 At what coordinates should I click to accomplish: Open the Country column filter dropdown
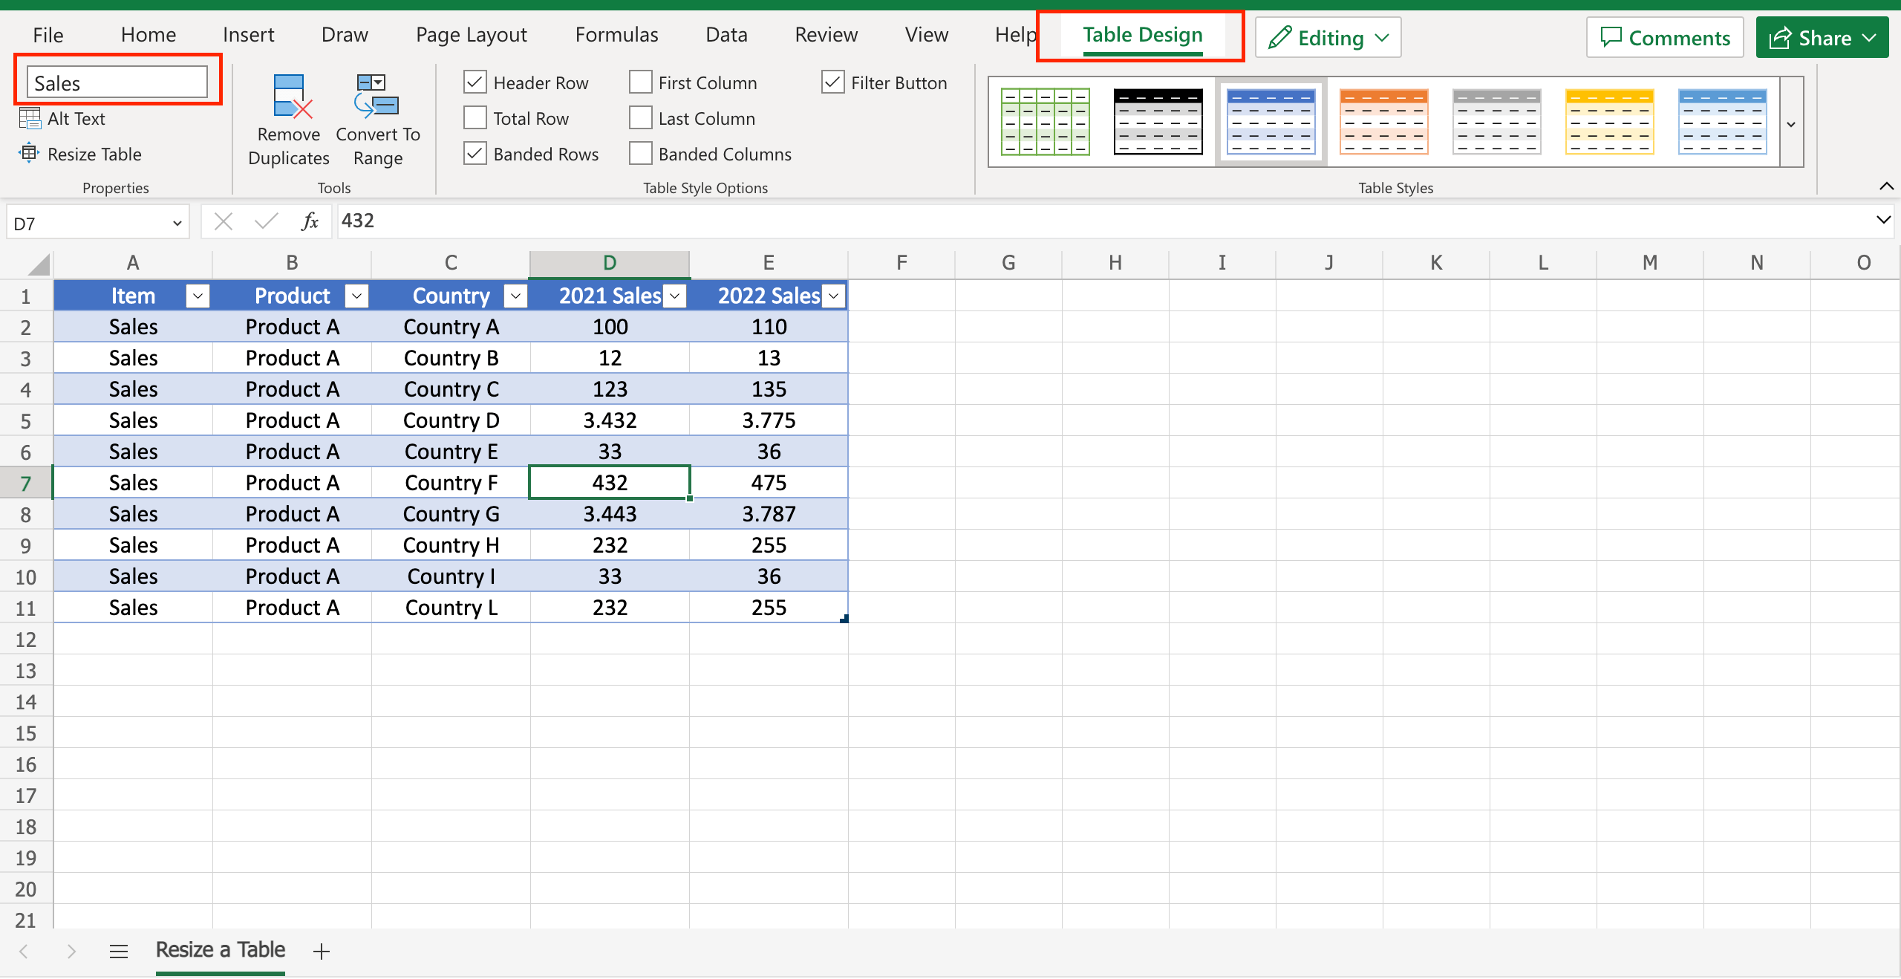point(515,295)
